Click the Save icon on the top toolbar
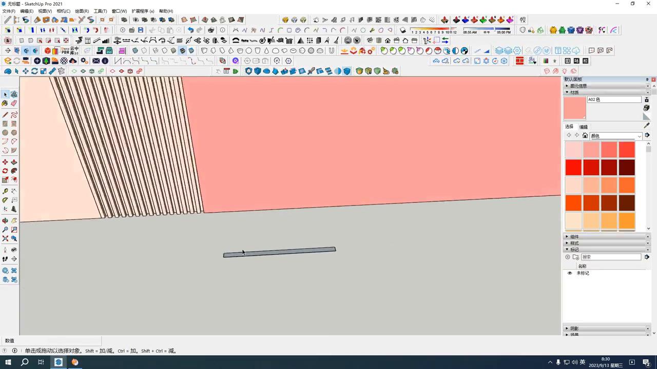 click(141, 30)
